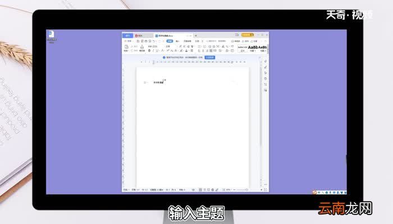The image size is (393, 224).
Task: Toggle Underline formatting in the ribbon
Action: [157, 50]
